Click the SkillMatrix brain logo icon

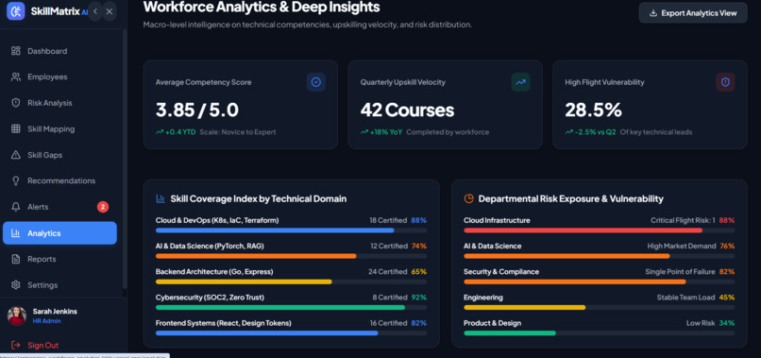click(15, 11)
